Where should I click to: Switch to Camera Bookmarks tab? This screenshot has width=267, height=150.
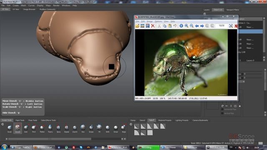[200, 120]
